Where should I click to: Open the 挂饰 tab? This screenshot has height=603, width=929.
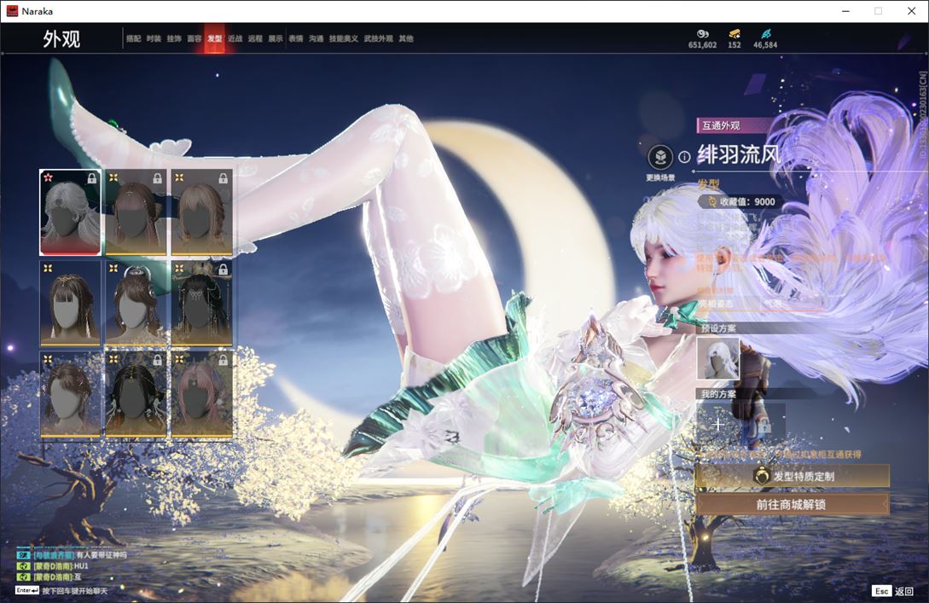click(173, 38)
